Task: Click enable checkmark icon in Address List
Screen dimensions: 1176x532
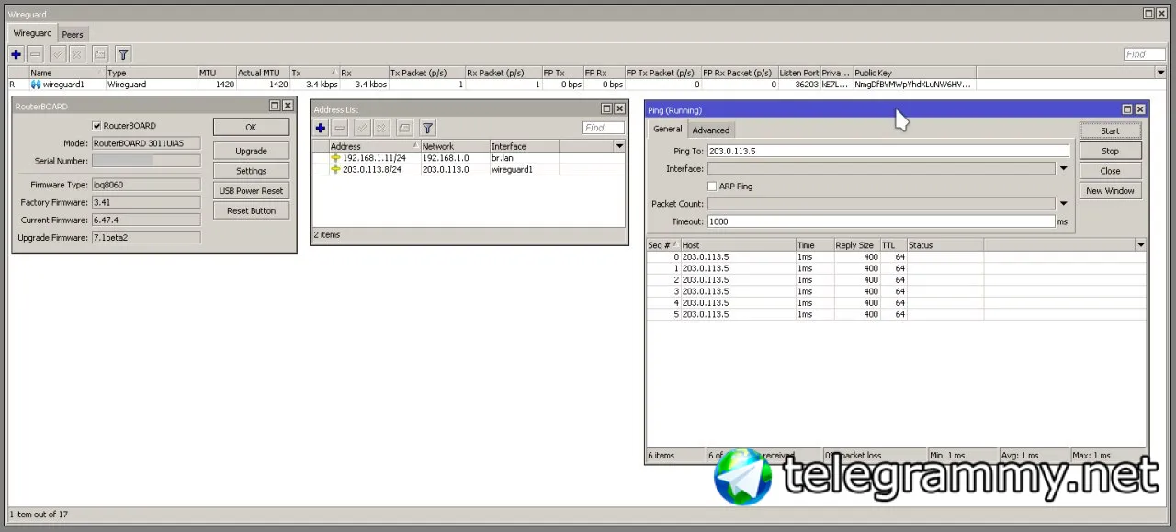Action: tap(362, 128)
